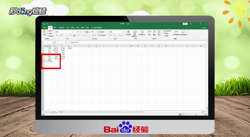The width and height of the screenshot is (250, 137).
Task: Click the Cell Styles icon
Action: point(142,32)
